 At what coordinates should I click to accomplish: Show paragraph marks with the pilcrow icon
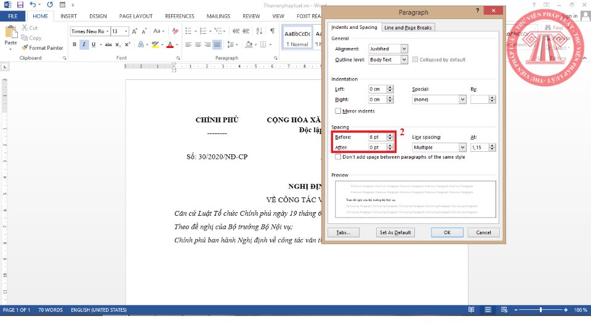(272, 31)
